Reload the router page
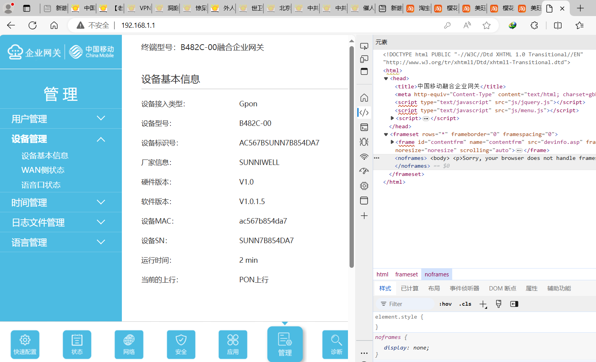 tap(33, 25)
